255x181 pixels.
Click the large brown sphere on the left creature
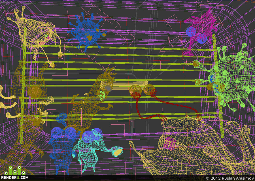click(35, 92)
